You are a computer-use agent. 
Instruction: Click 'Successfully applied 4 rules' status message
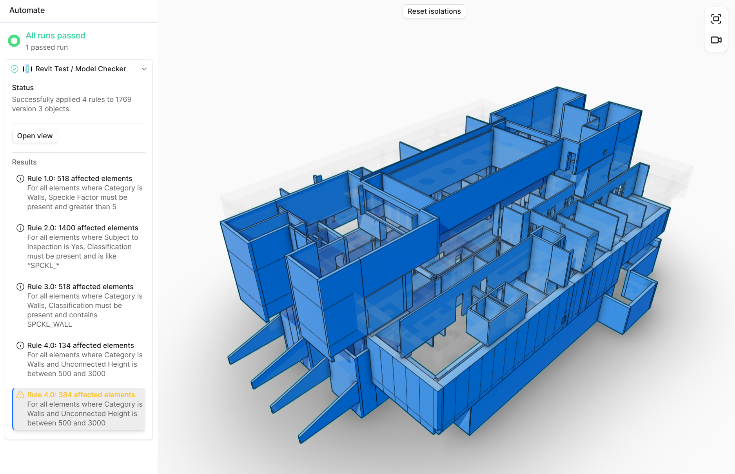tap(72, 104)
